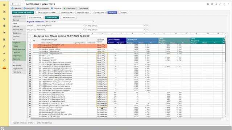The image size is (232, 130).
Task: Enable the Дополнительные отчеты checkbox
Action: (13, 123)
